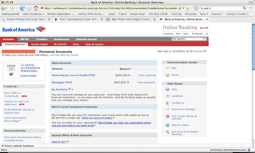Viewport: 255px width, 153px height.
Task: Open the Bill Pay tab
Action: tap(25, 39)
